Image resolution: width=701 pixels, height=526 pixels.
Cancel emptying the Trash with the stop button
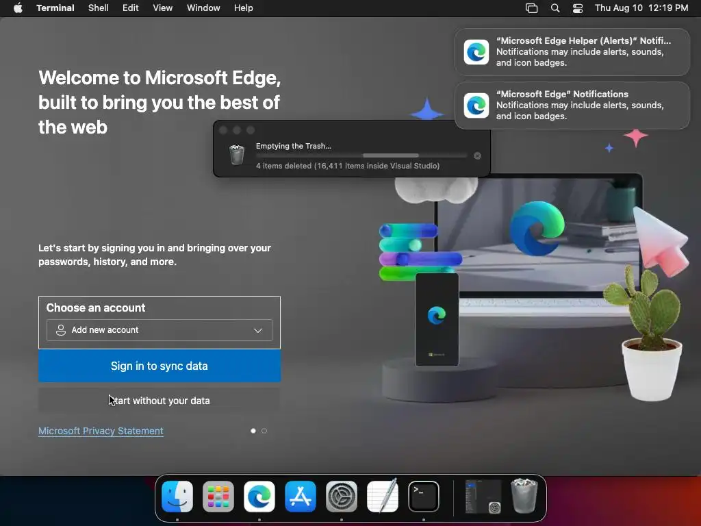477,155
